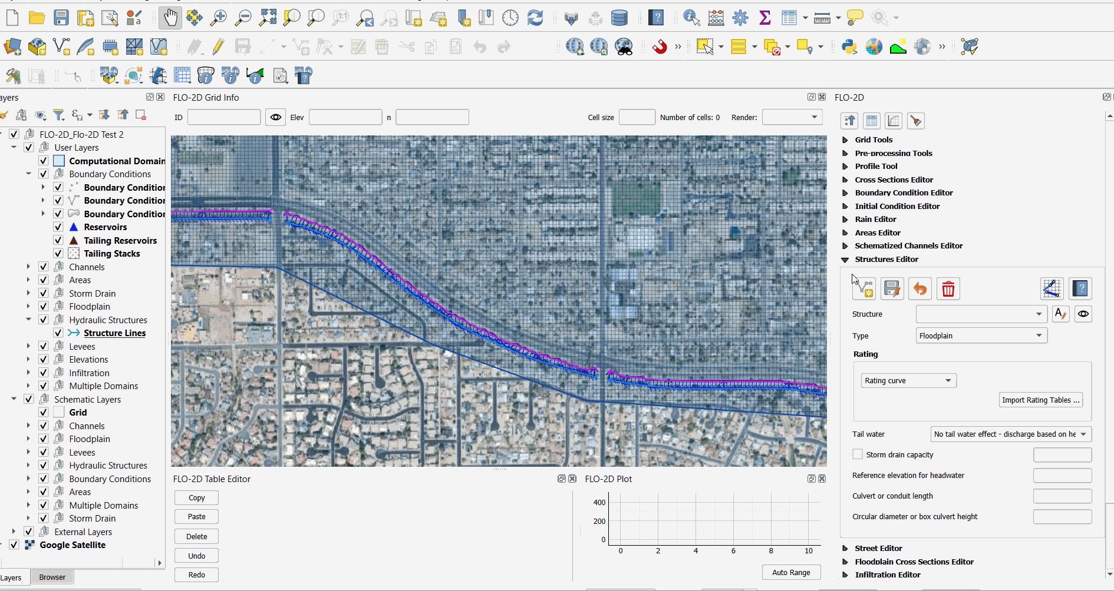1114x591 pixels.
Task: Open the structures editor help icon
Action: tap(1080, 289)
